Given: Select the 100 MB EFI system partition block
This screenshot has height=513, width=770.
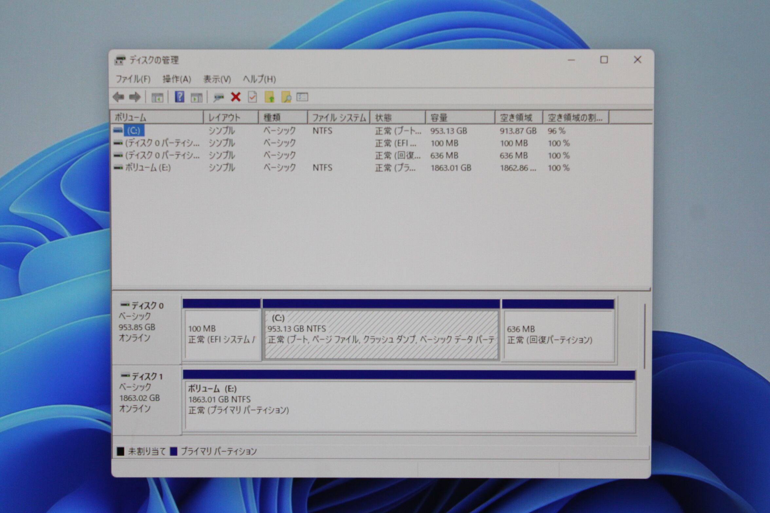Looking at the screenshot, I should (222, 330).
